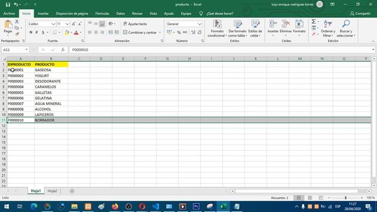Screen dimensions: 377x212
Task: Open Dar formato como tabla gallery
Action: (x=237, y=28)
